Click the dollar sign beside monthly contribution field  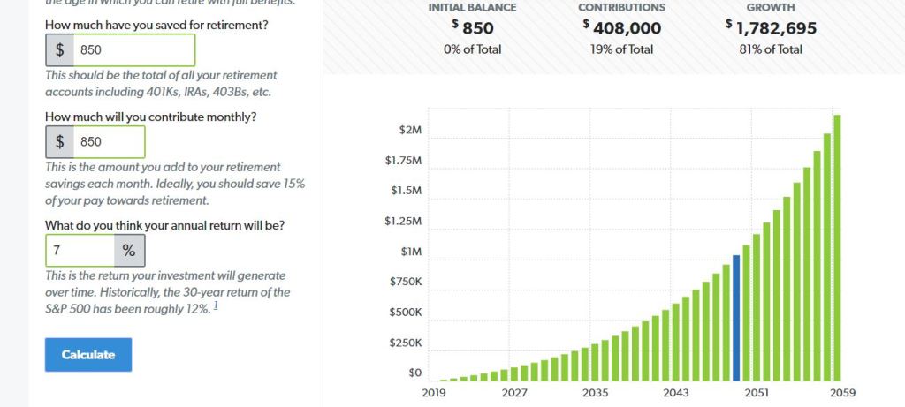60,141
